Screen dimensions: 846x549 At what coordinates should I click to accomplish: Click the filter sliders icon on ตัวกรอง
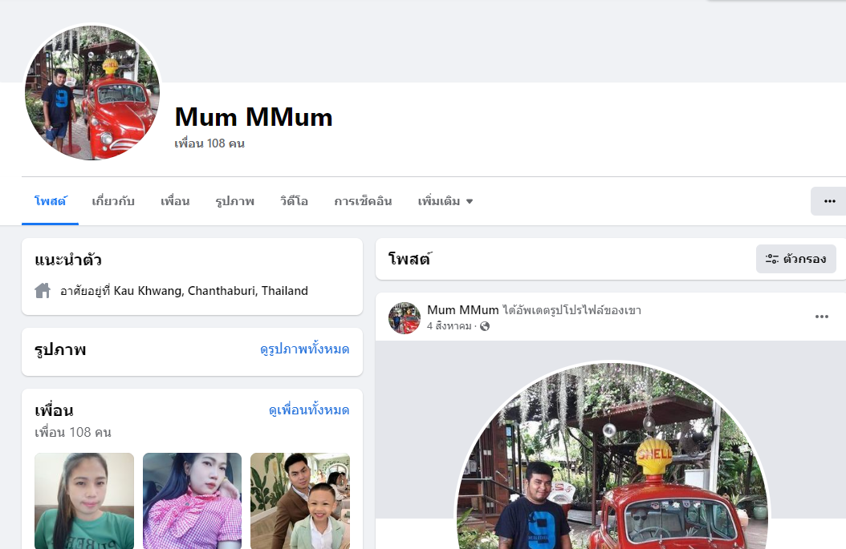pyautogui.click(x=772, y=259)
